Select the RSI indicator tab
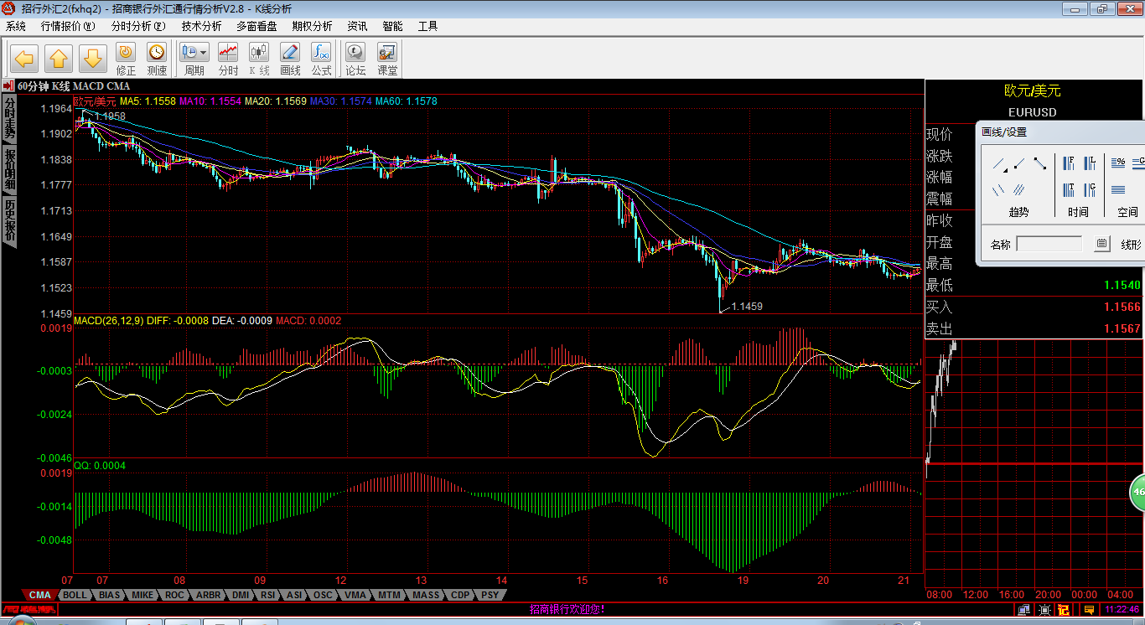 click(267, 595)
